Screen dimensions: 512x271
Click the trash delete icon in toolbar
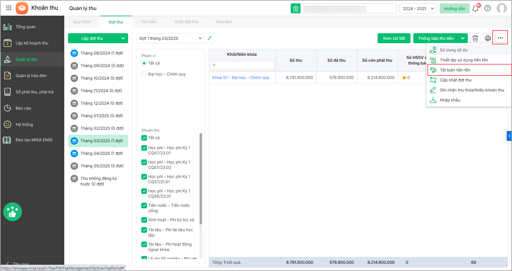pyautogui.click(x=475, y=38)
